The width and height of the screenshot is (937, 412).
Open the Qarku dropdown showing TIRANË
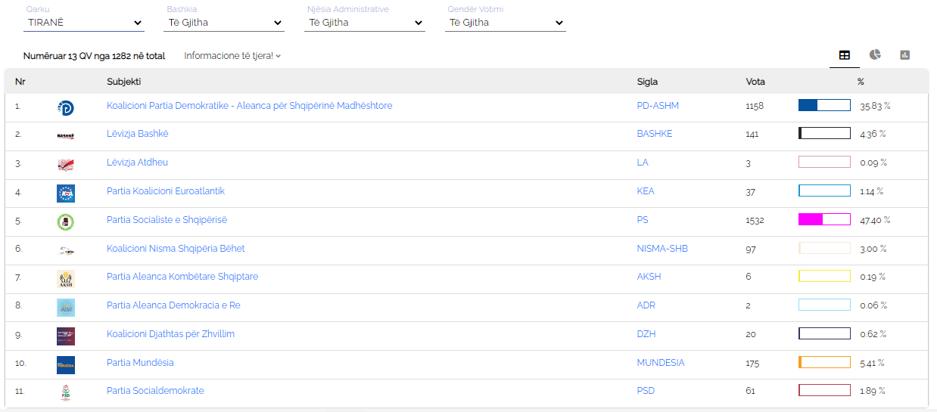[x=84, y=23]
